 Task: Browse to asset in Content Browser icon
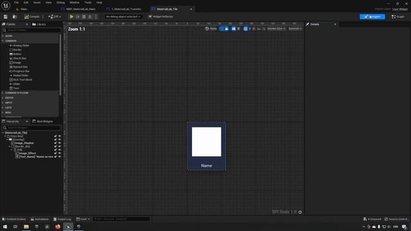point(15,17)
